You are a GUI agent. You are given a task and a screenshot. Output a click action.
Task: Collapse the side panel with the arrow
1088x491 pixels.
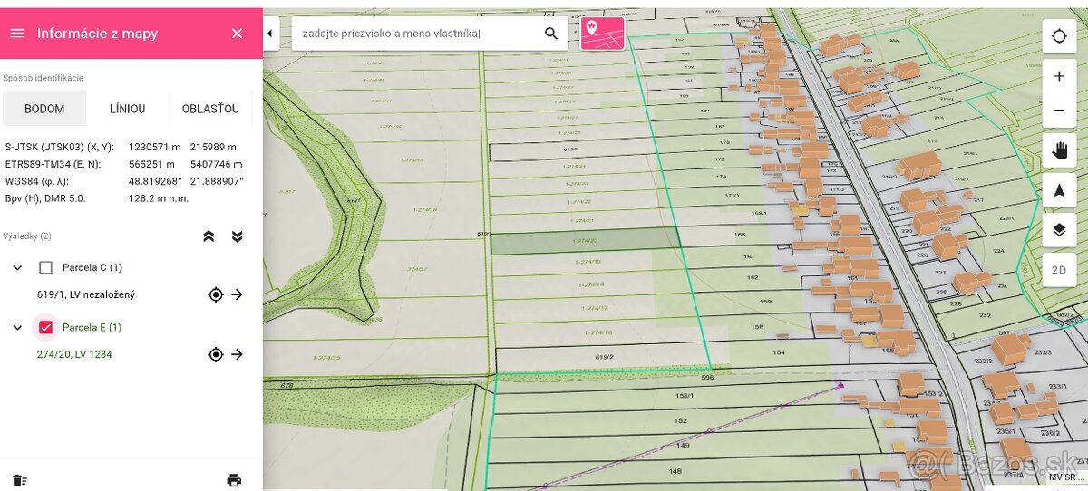coord(270,34)
